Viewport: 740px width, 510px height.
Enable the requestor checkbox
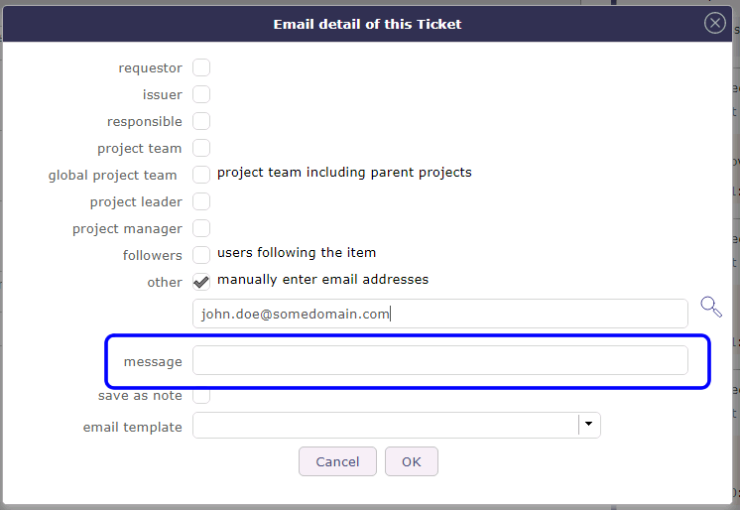[x=201, y=68]
